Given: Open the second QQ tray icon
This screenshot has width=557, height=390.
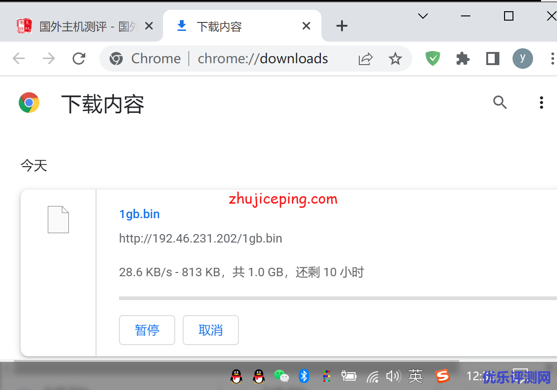Looking at the screenshot, I should (259, 376).
